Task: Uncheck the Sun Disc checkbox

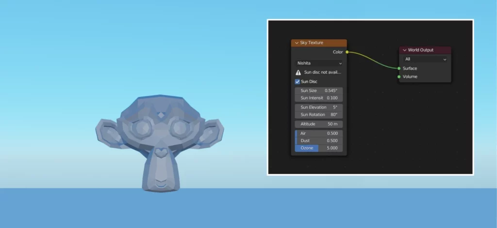Action: tap(298, 82)
